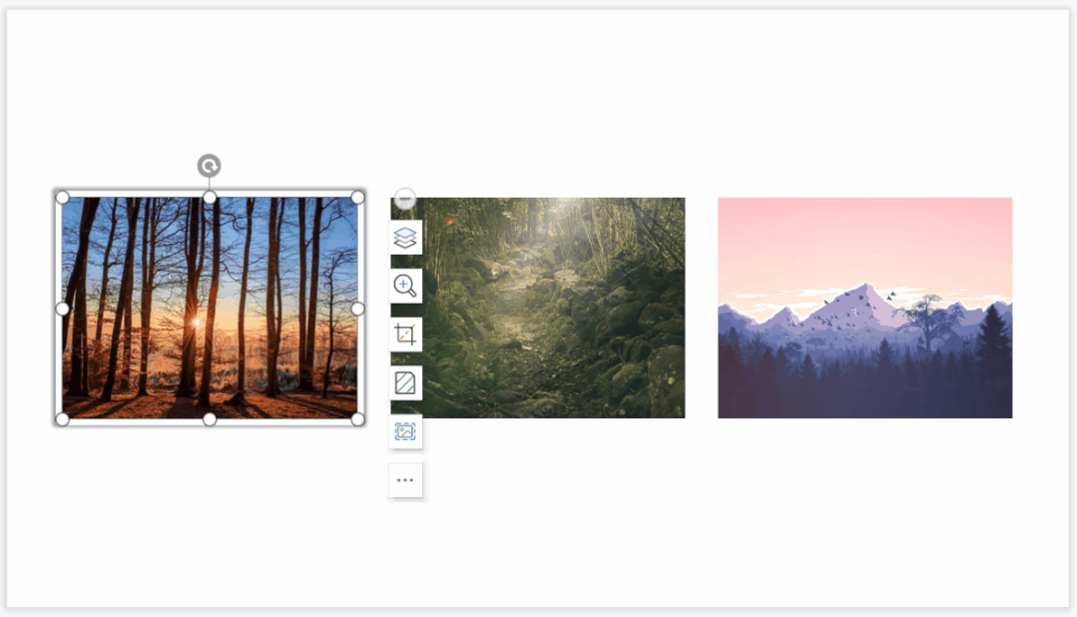
Task: Collapse the floating toolbar with minus button
Action: (405, 200)
